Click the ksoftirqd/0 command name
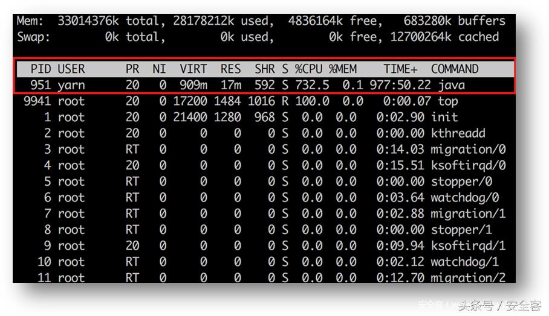The height and width of the screenshot is (316, 549). pyautogui.click(x=468, y=166)
